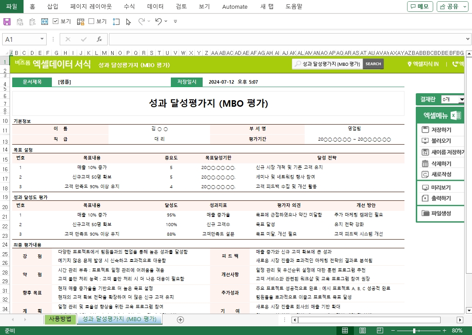Open Customize Quick Access Toolbar dropdown
Screen dimensions: 472x335
pos(175,21)
